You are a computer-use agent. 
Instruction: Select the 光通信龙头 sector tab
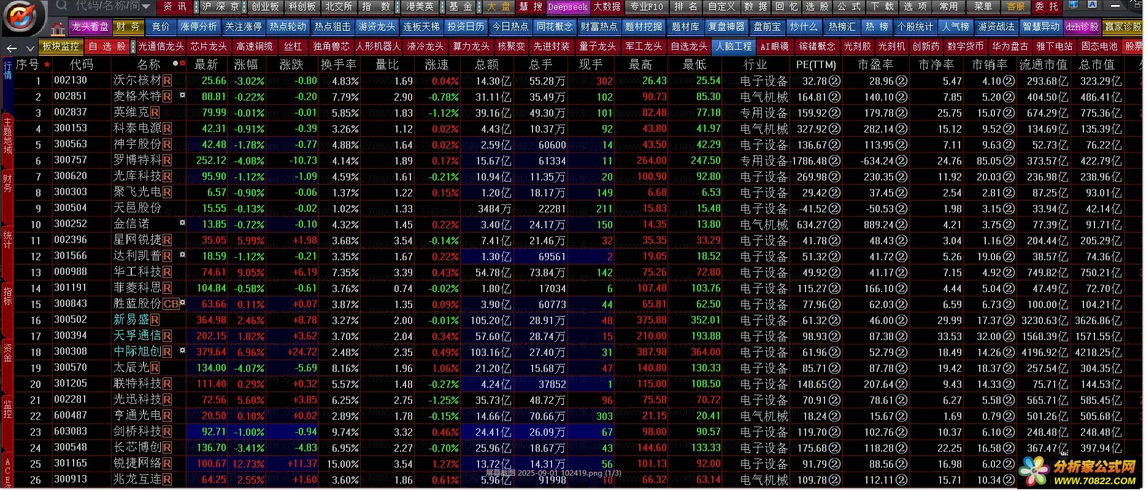[x=161, y=46]
